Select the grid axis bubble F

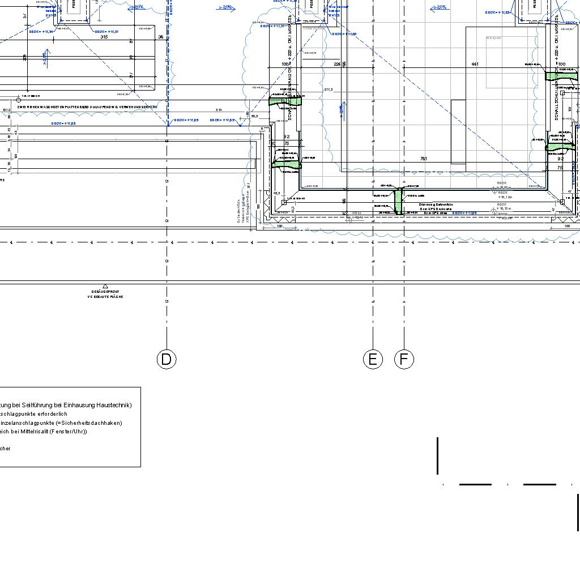(x=404, y=359)
